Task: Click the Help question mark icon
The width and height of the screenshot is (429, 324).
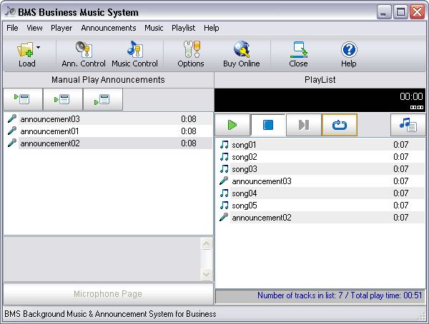Action: tap(349, 50)
